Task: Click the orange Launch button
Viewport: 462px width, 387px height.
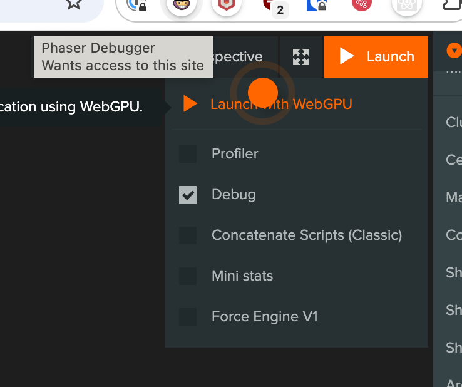Action: (x=376, y=57)
